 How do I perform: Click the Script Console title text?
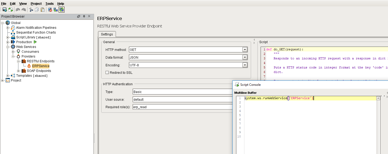250,84
